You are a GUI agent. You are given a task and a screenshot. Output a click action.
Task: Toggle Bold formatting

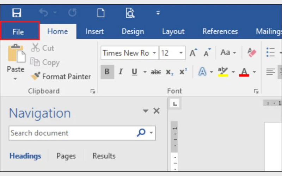pyautogui.click(x=107, y=72)
